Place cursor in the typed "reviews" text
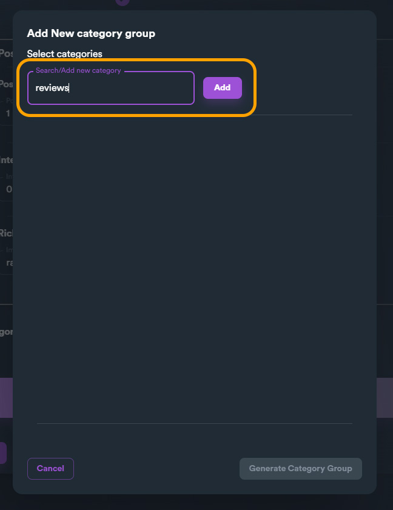The width and height of the screenshot is (393, 510). 52,88
